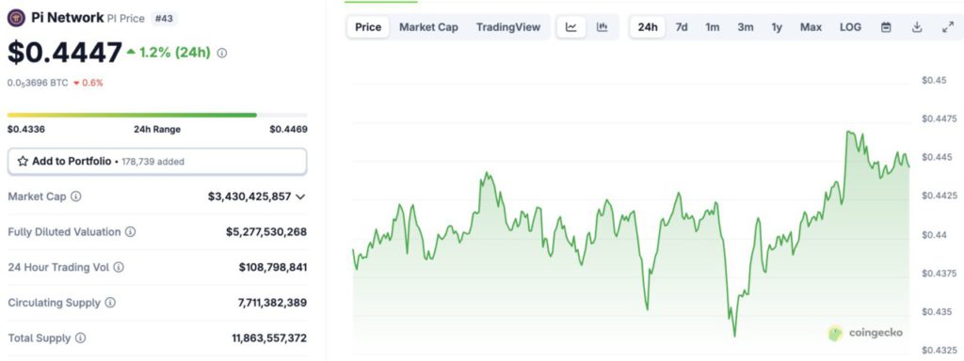Image resolution: width=964 pixels, height=361 pixels.
Task: Click the Pi Network coin logo
Action: 16,18
